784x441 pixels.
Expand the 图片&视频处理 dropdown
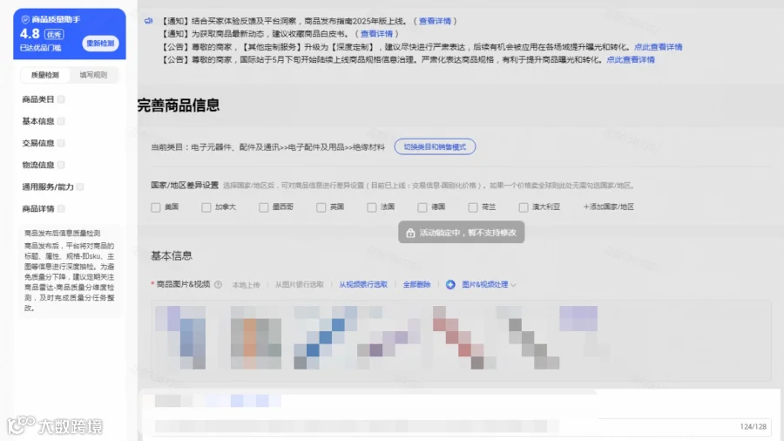(489, 284)
